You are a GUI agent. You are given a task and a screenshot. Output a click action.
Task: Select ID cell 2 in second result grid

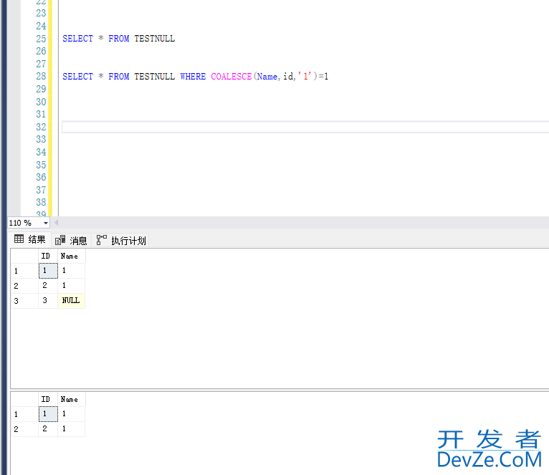click(48, 429)
